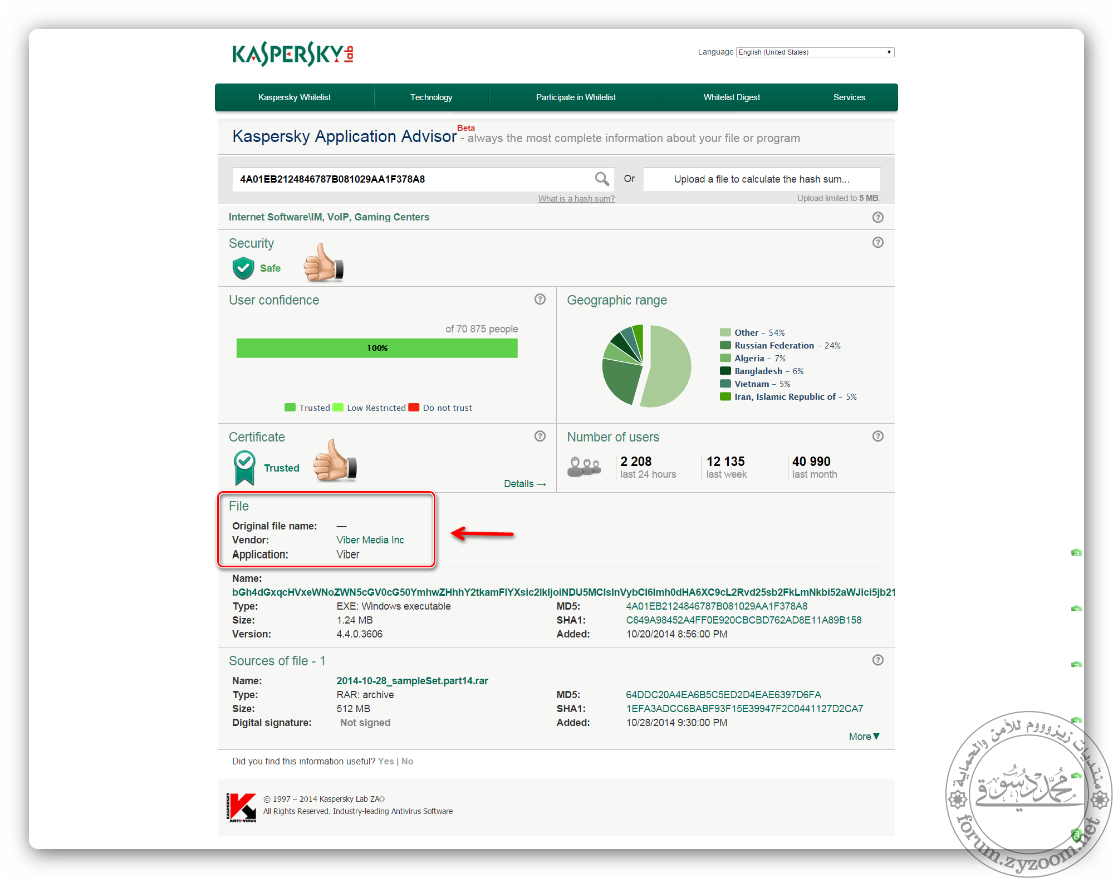This screenshot has width=1113, height=878.
Task: Click Upload a file to calculate hash sum
Action: pyautogui.click(x=762, y=179)
